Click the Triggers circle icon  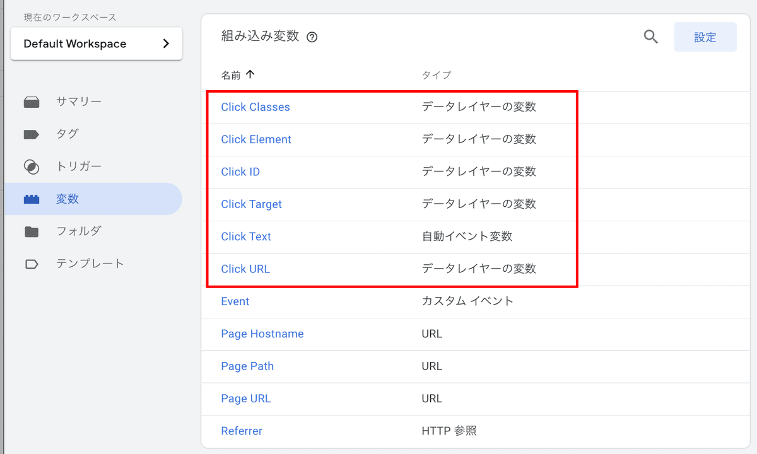32,166
